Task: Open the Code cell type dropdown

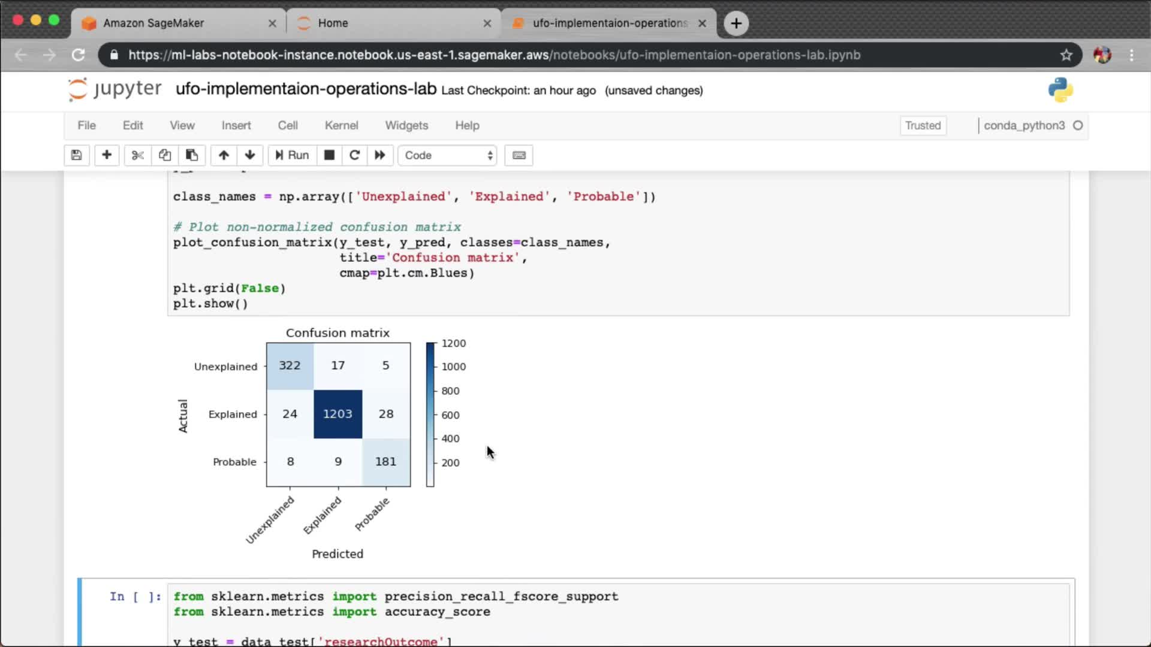Action: (448, 155)
